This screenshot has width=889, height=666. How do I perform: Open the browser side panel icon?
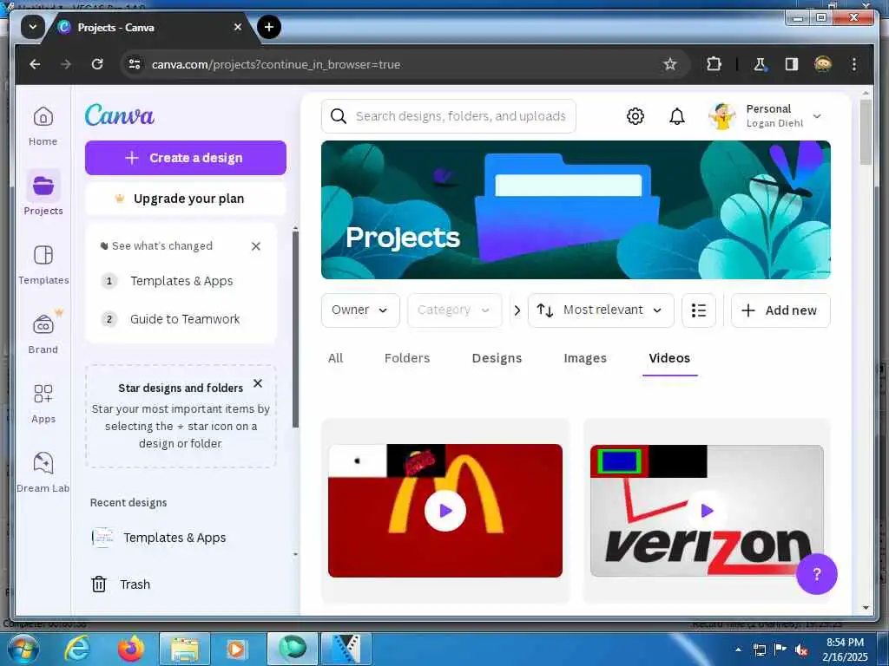click(792, 64)
